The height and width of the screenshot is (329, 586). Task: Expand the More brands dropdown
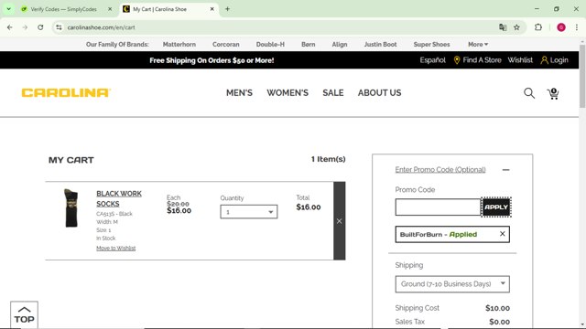[x=478, y=45]
